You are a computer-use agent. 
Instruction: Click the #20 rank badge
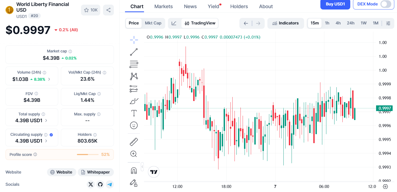35,16
